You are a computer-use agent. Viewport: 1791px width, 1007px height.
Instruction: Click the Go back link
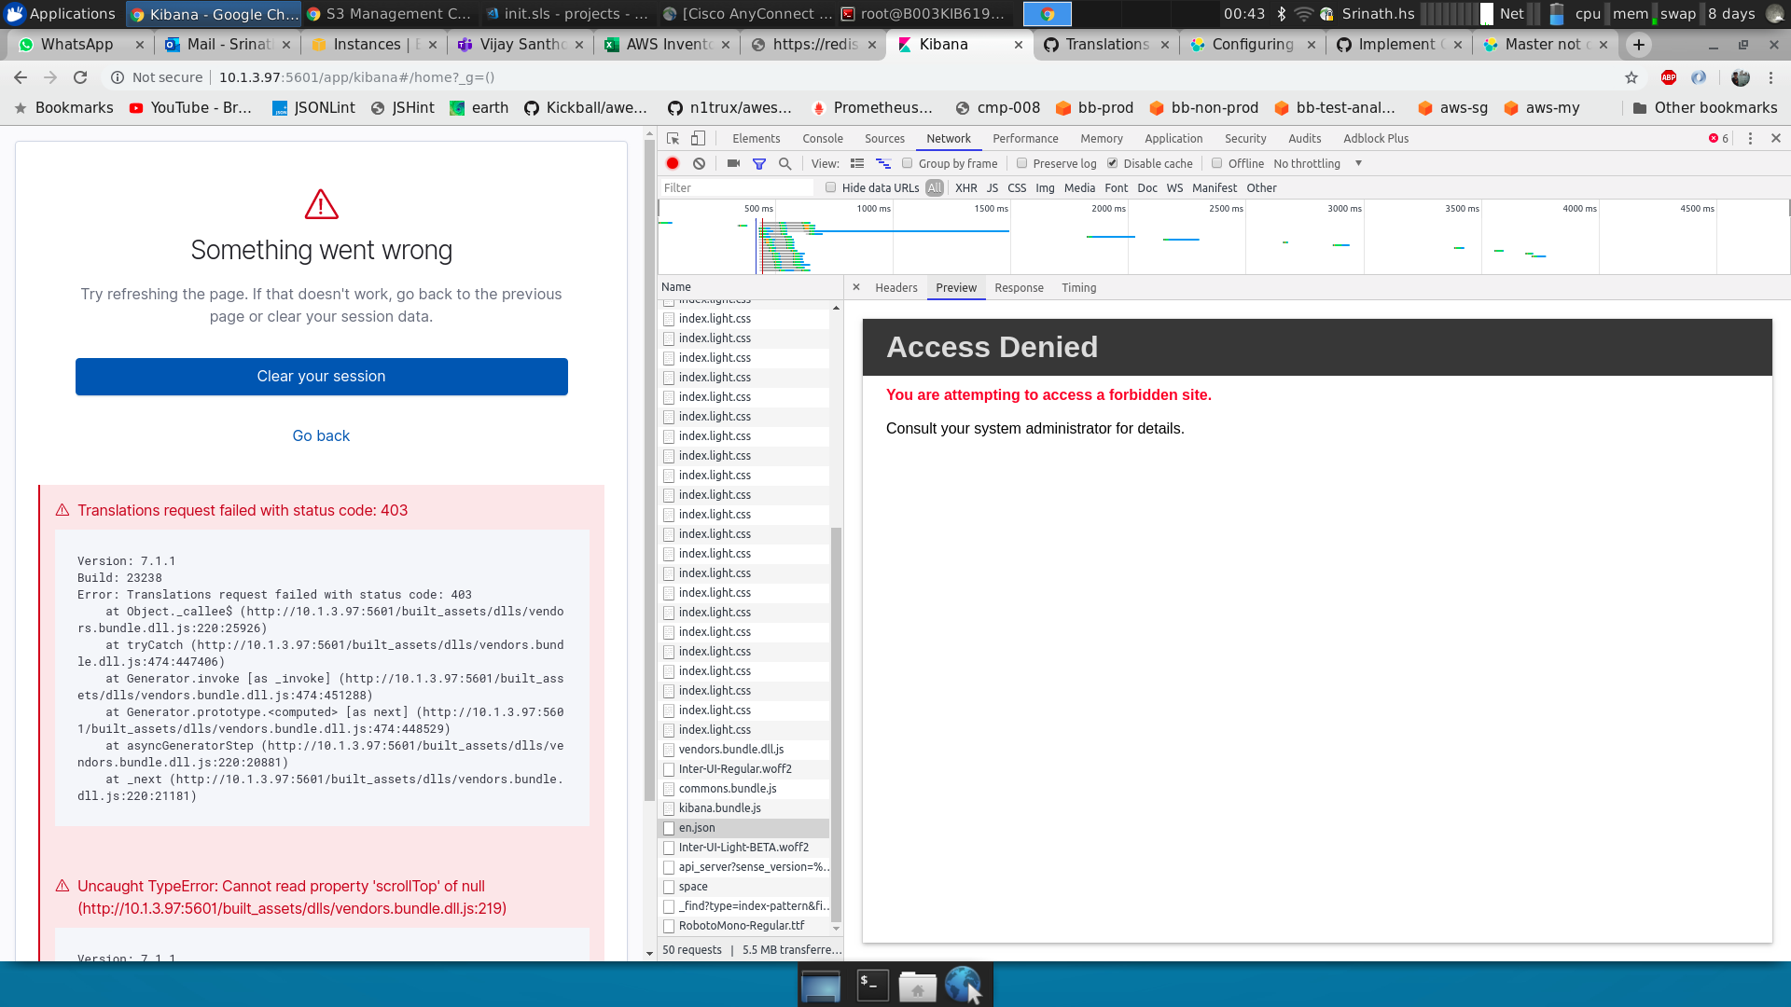pos(321,435)
